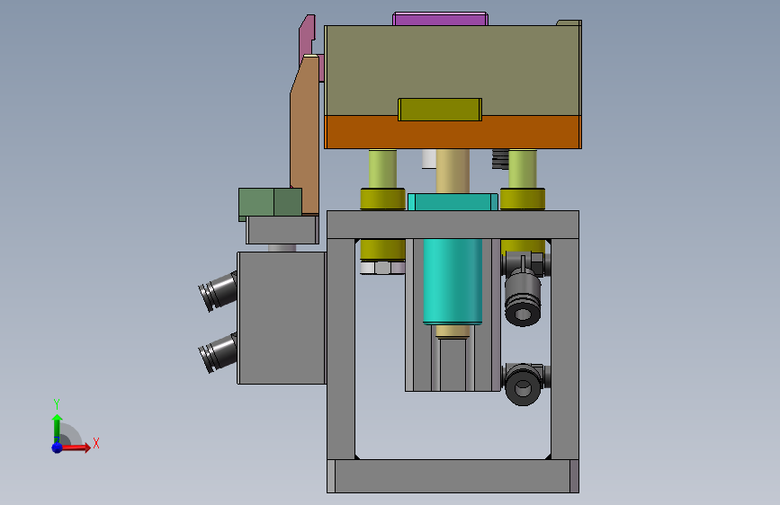
Task: Select the pink bracket piece at the top left
Action: pyautogui.click(x=309, y=37)
